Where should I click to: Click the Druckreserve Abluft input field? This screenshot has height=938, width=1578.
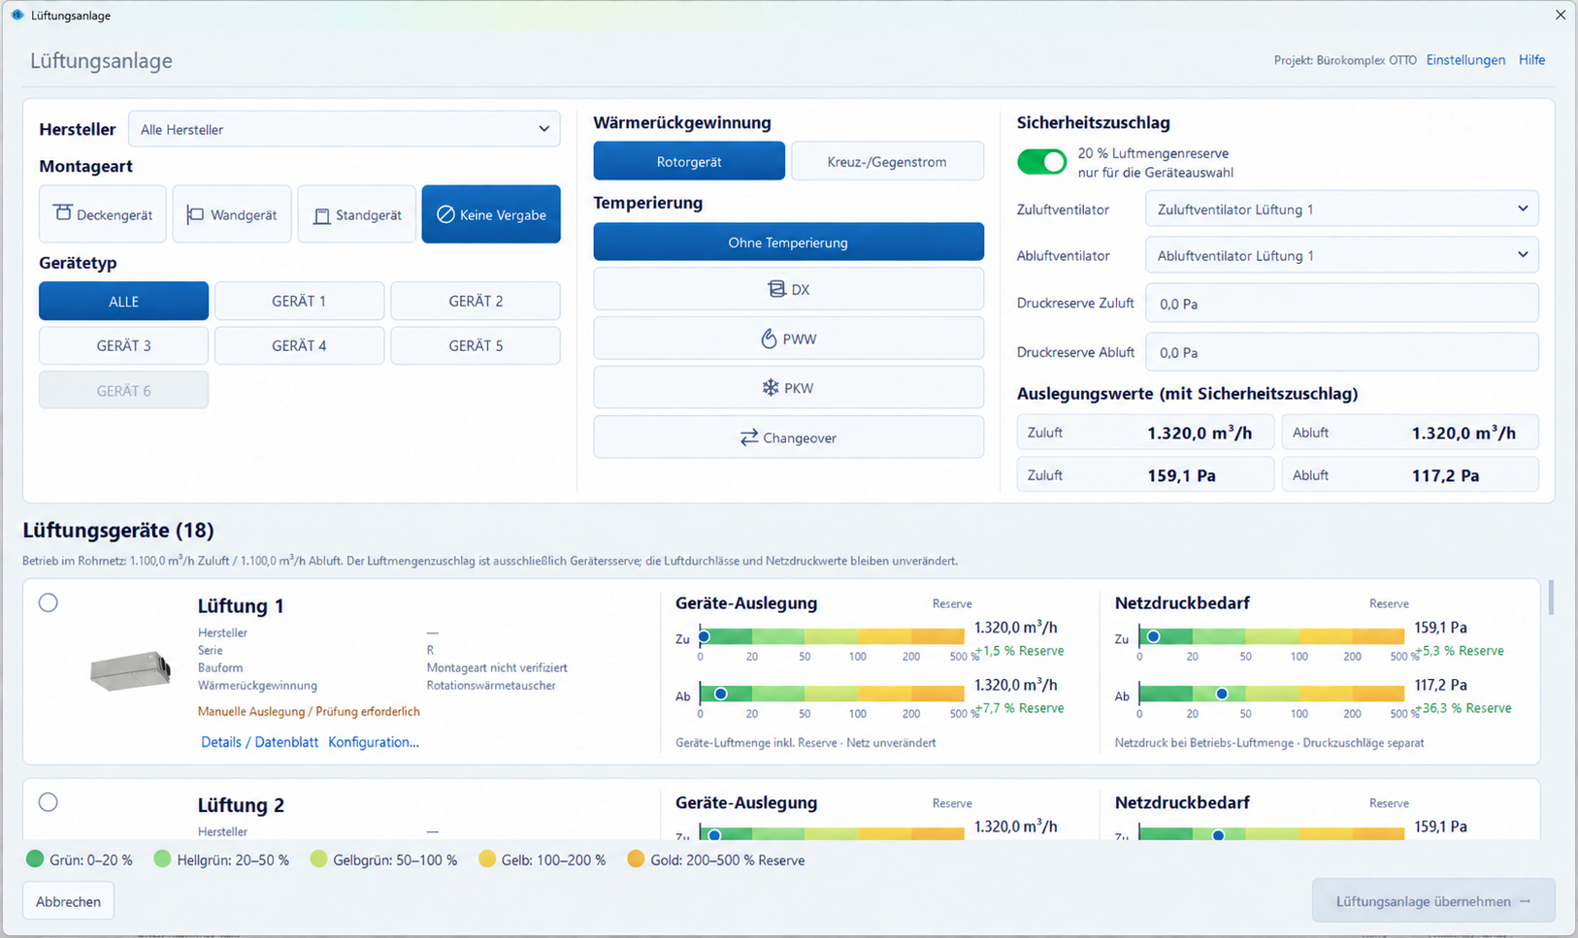(1342, 352)
